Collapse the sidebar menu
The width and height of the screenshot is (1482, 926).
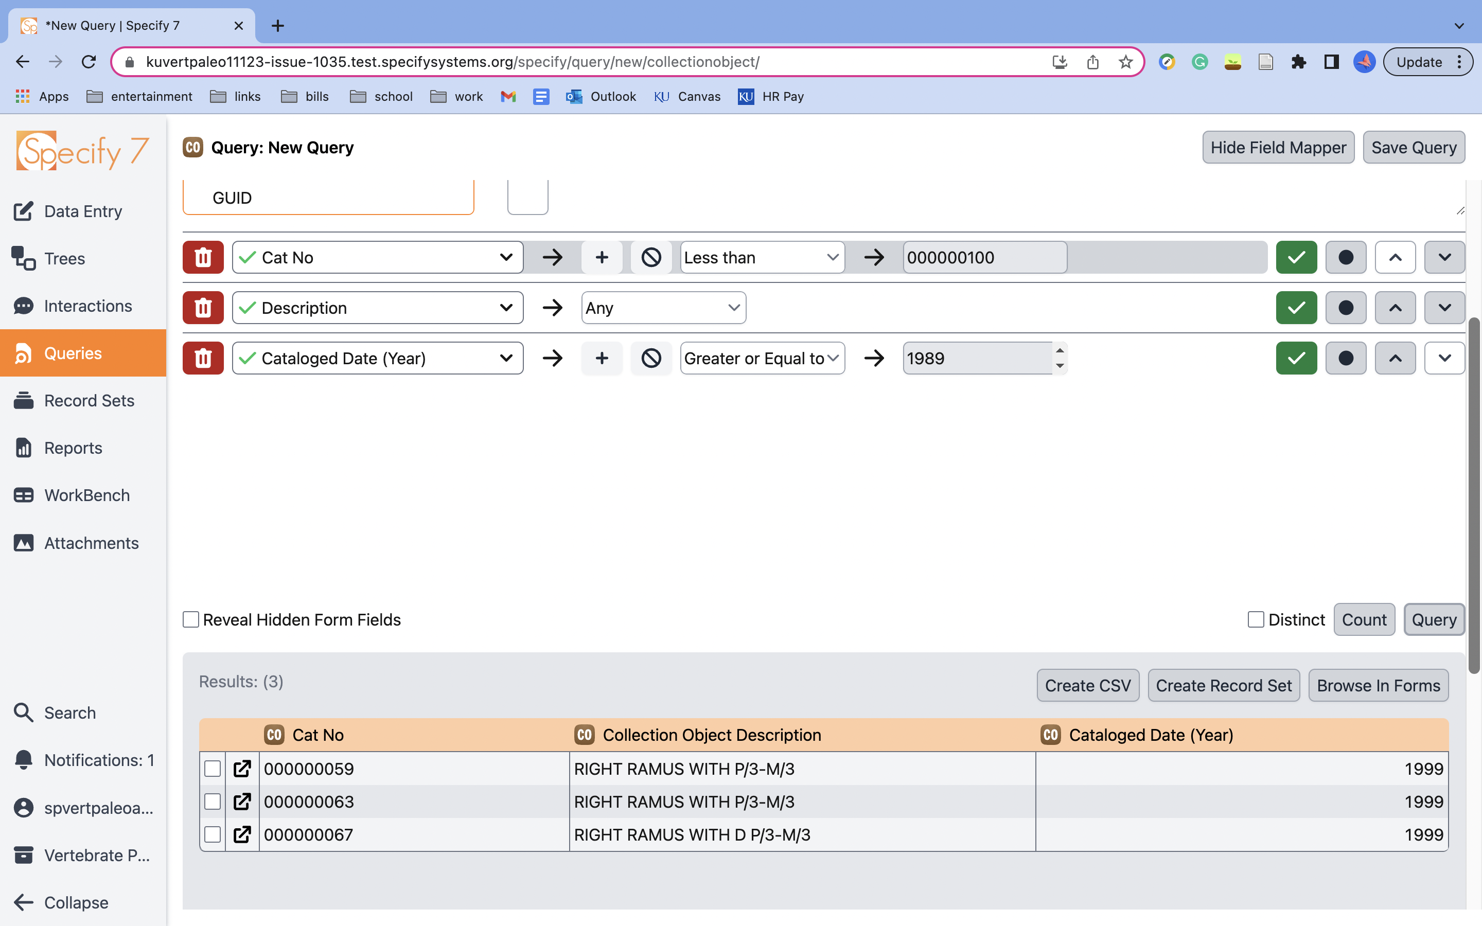point(83,902)
